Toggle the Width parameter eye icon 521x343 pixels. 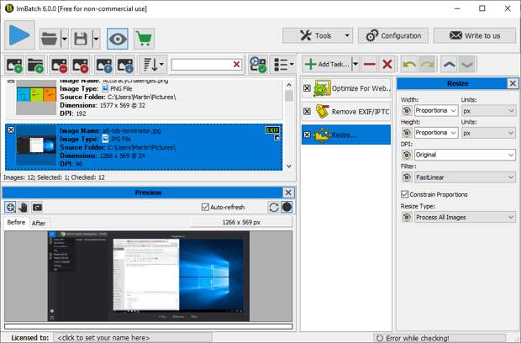(407, 111)
